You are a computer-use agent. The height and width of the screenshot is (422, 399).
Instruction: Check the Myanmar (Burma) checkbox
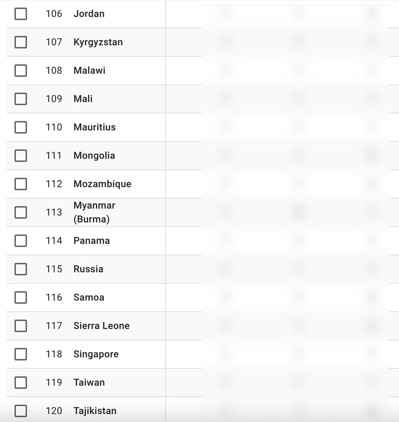21,212
